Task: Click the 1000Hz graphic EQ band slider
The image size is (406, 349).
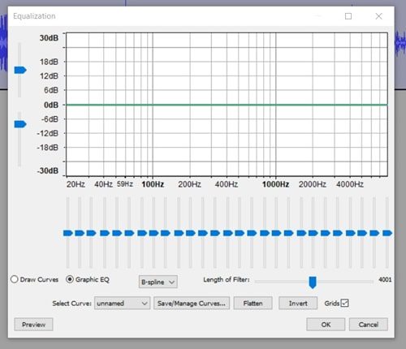Action: tap(276, 233)
